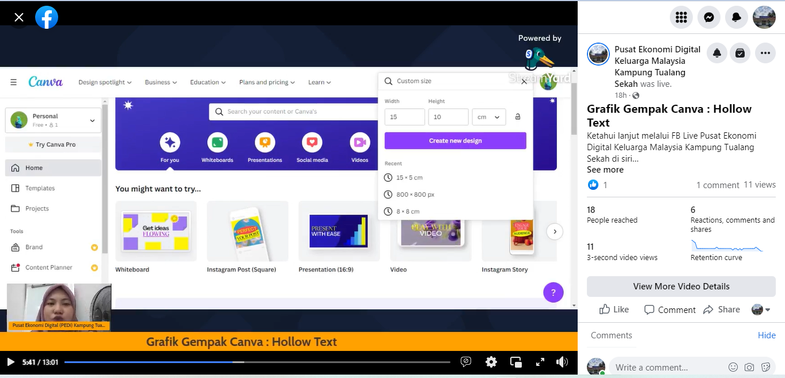Open Personal account switcher dropdown
785x378 pixels.
click(53, 120)
